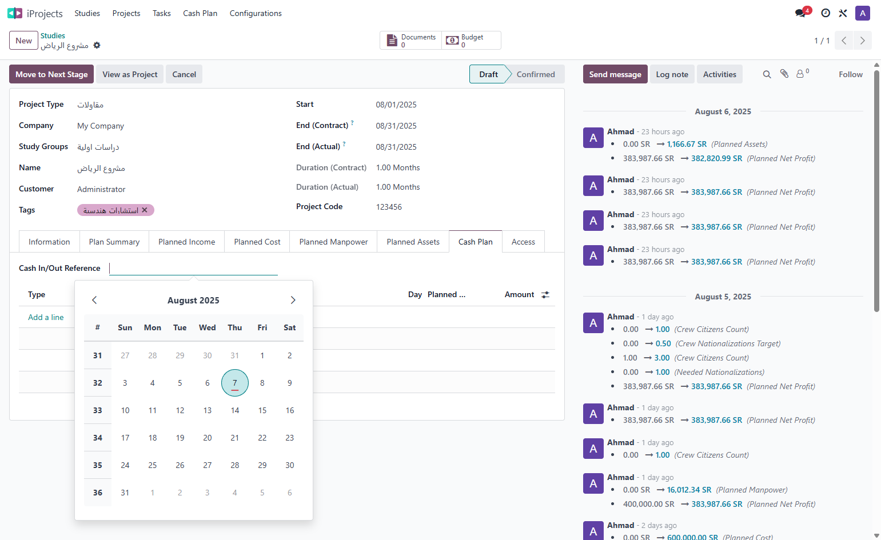This screenshot has width=881, height=540.
Task: Open the Cash Plan menu
Action: [x=200, y=13]
